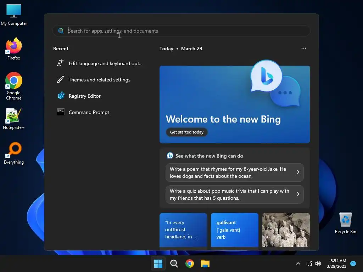363x272 pixels.
Task: Open Google Chrome desktop shortcut
Action: 14,86
